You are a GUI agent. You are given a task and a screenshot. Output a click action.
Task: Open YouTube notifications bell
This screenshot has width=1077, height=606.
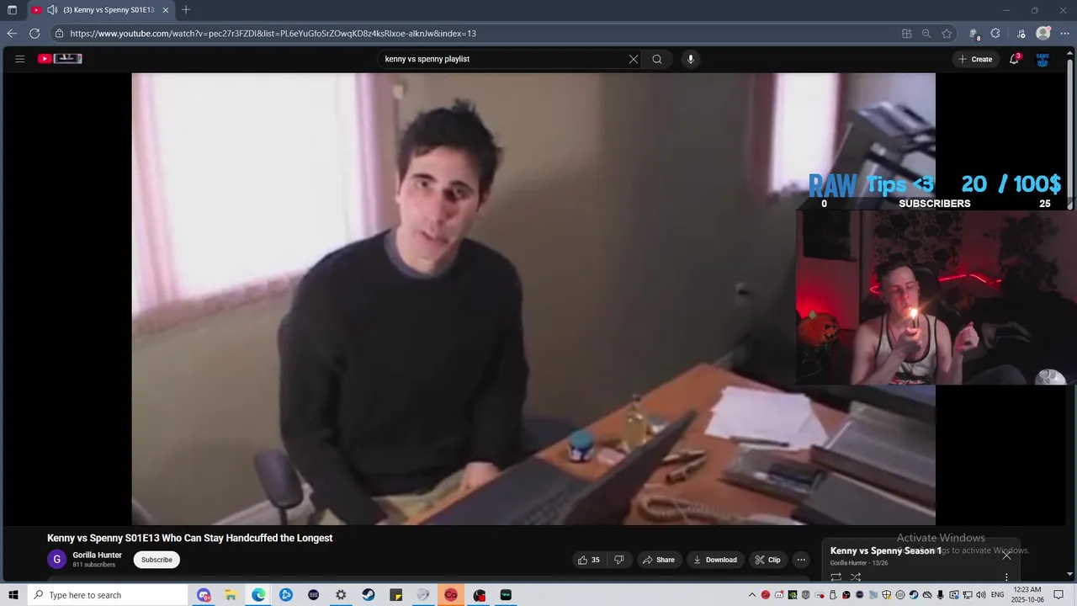pos(1015,59)
